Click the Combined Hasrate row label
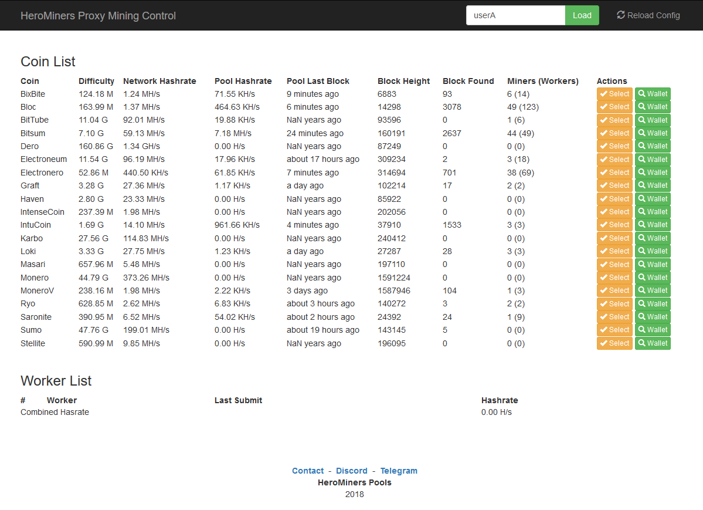703x510 pixels. pos(55,412)
